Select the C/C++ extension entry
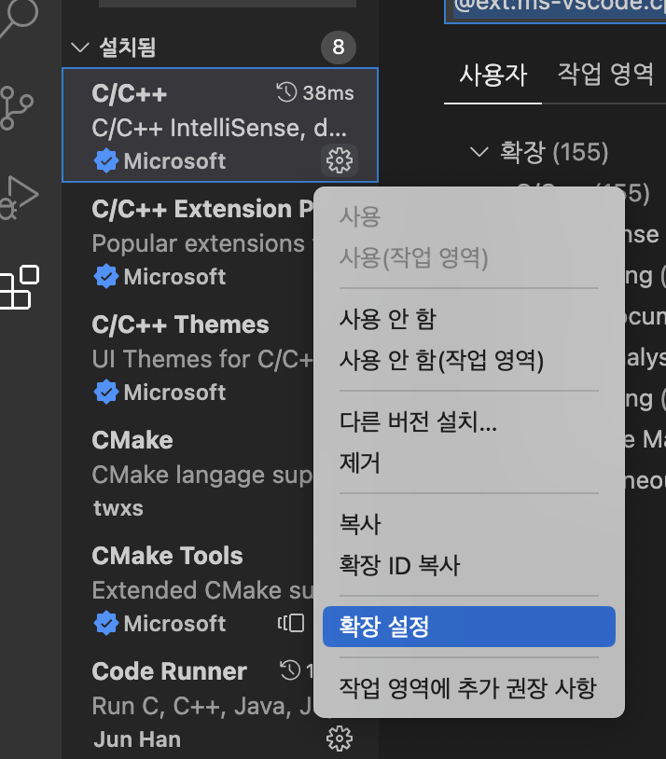Viewport: 666px width, 759px height. point(220,125)
